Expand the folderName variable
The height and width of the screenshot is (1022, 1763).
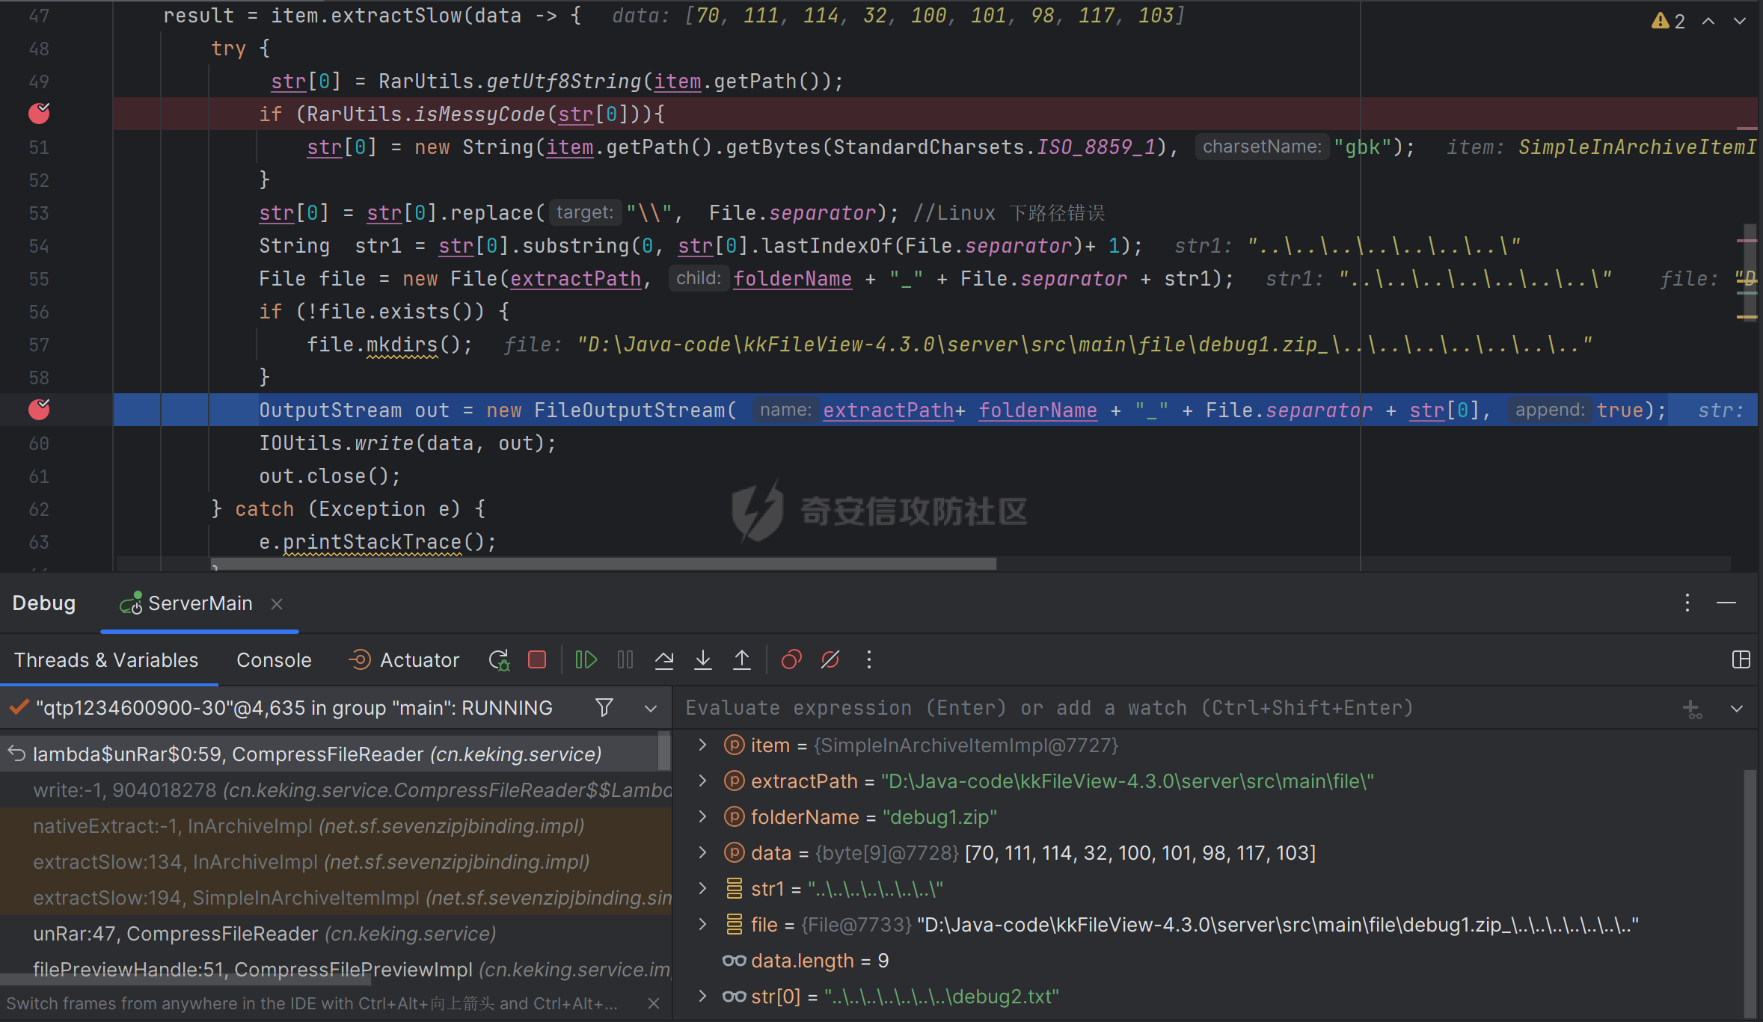[x=702, y=817]
